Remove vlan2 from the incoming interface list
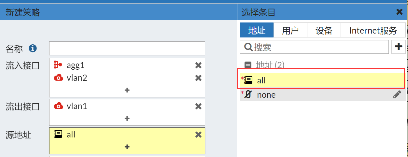Viewport: 408px width, 157px height. tap(198, 78)
